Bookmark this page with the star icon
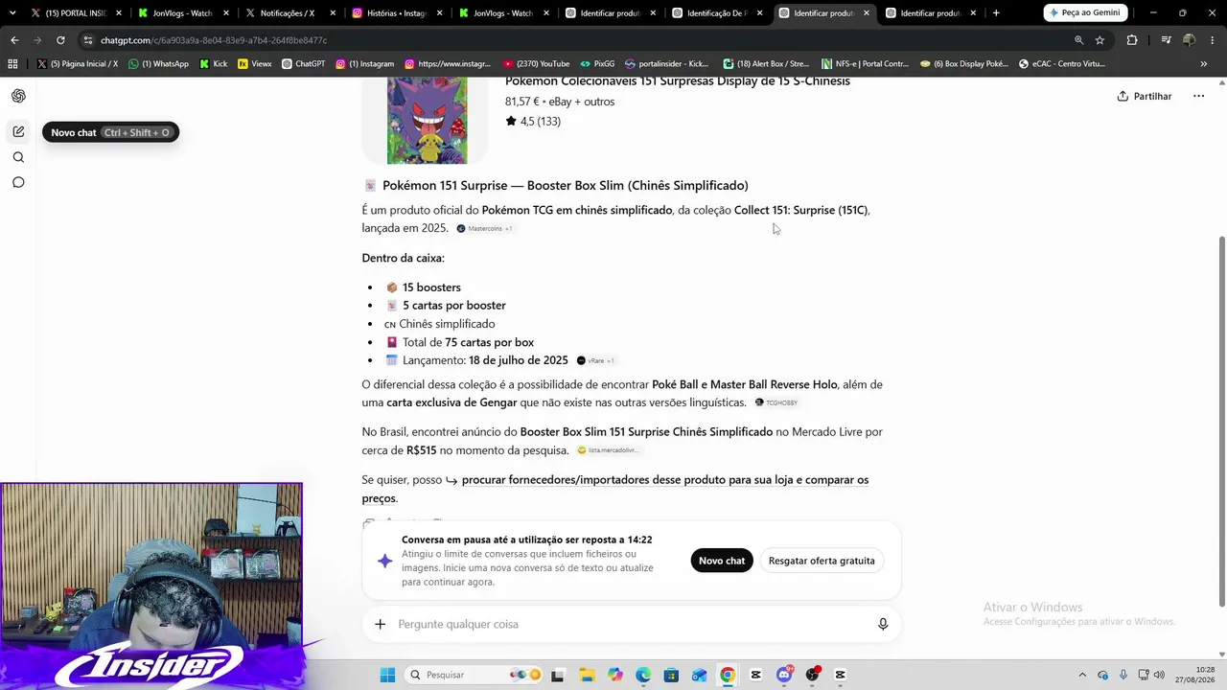Screen dimensions: 1227x690 point(1100,40)
